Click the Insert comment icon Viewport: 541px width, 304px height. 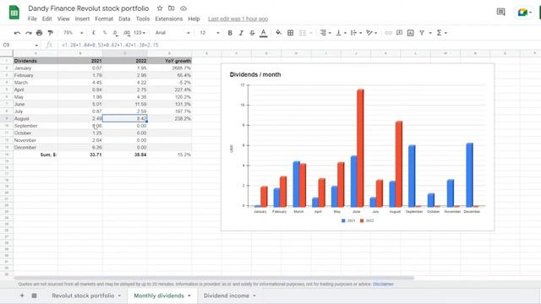click(x=399, y=33)
